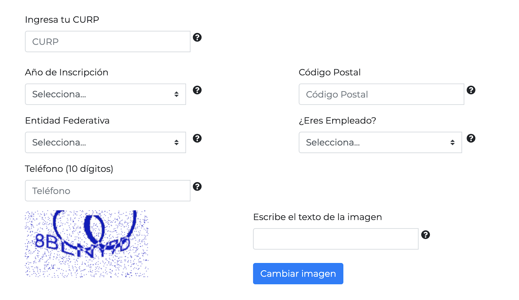Click the Ingresa tu CURP label
This screenshot has height=300, width=519.
(x=62, y=20)
